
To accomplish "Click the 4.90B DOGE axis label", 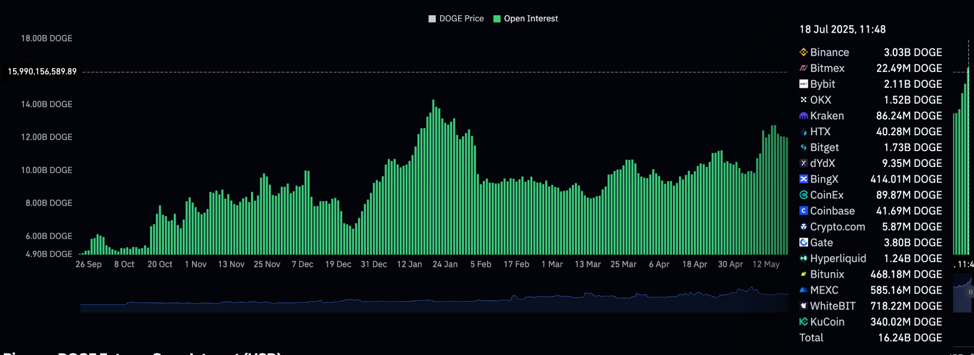I will pyautogui.click(x=49, y=254).
